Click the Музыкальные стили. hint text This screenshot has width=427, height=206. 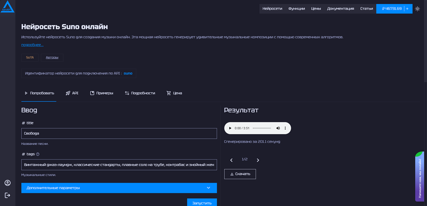[x=39, y=175]
